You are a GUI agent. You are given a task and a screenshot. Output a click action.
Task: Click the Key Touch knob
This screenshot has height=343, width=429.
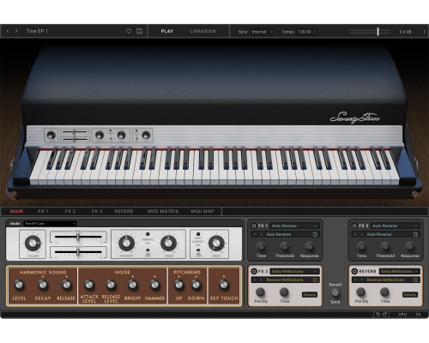tap(224, 285)
